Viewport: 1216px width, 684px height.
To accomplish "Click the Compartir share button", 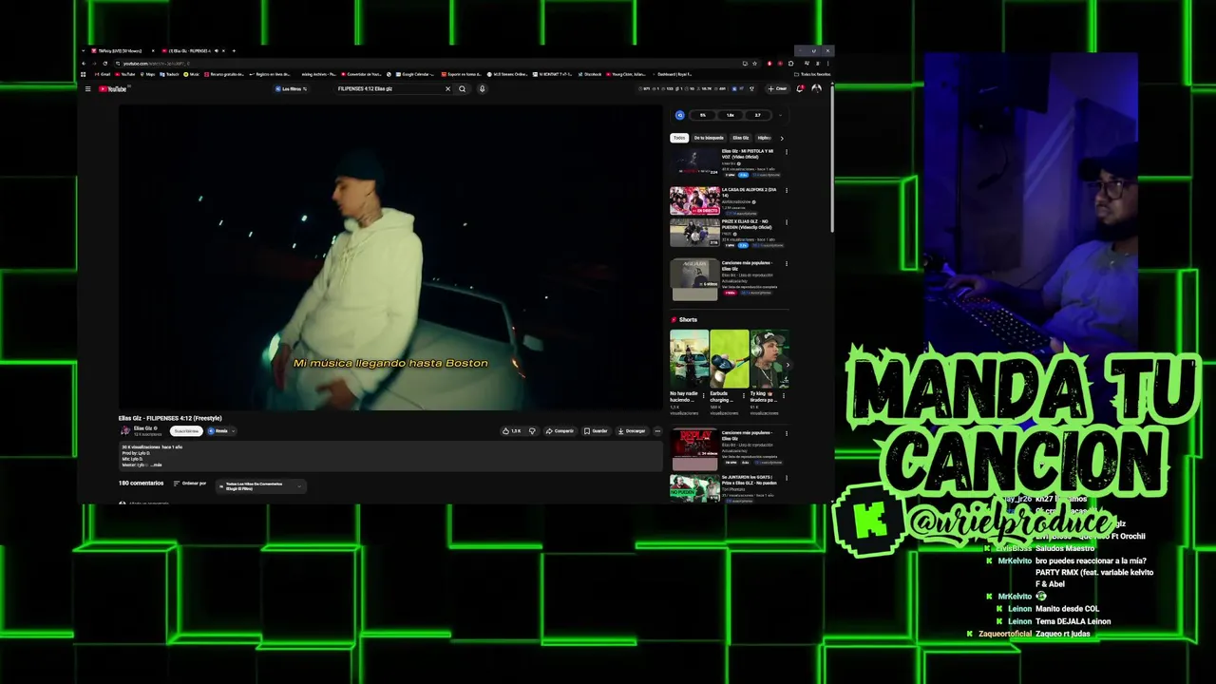I will [560, 431].
